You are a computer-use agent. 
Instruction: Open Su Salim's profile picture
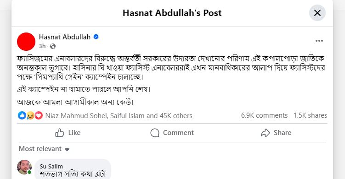point(24,167)
